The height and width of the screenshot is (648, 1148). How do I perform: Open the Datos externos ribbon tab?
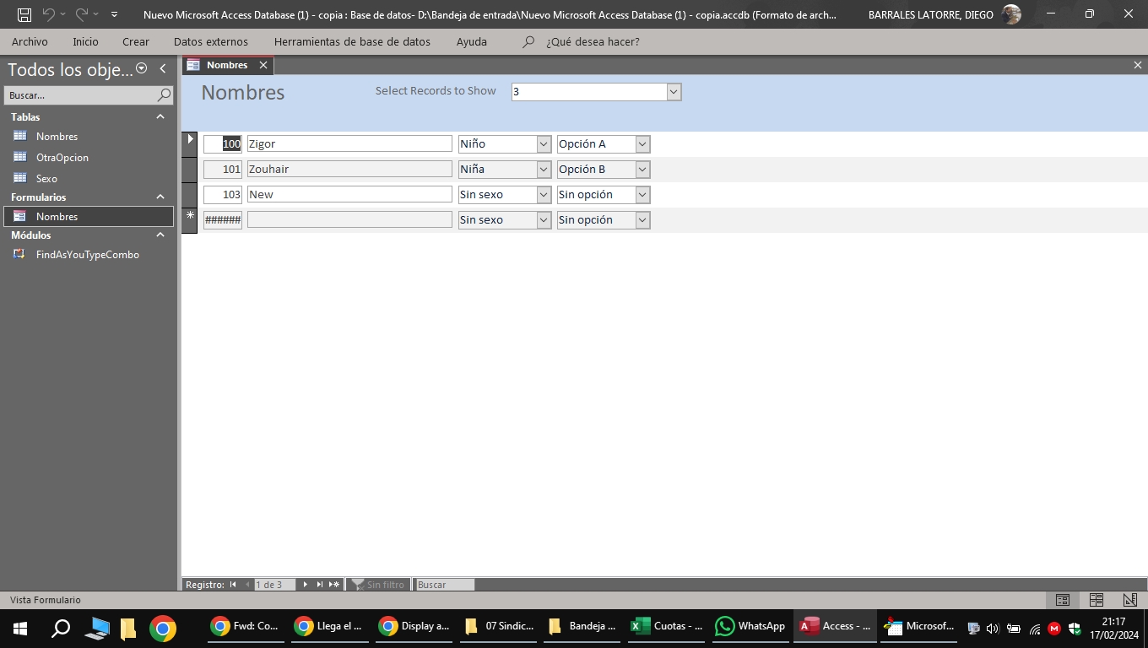pos(211,41)
